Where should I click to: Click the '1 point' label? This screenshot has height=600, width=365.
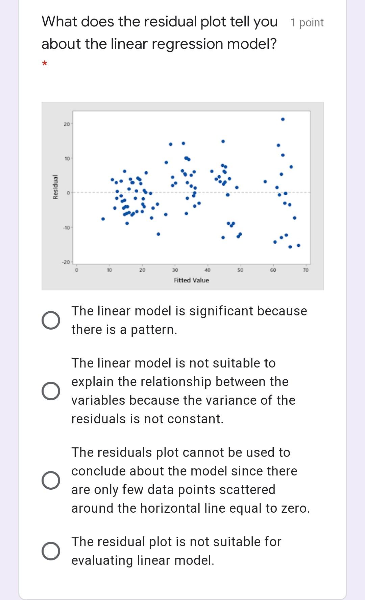(306, 22)
